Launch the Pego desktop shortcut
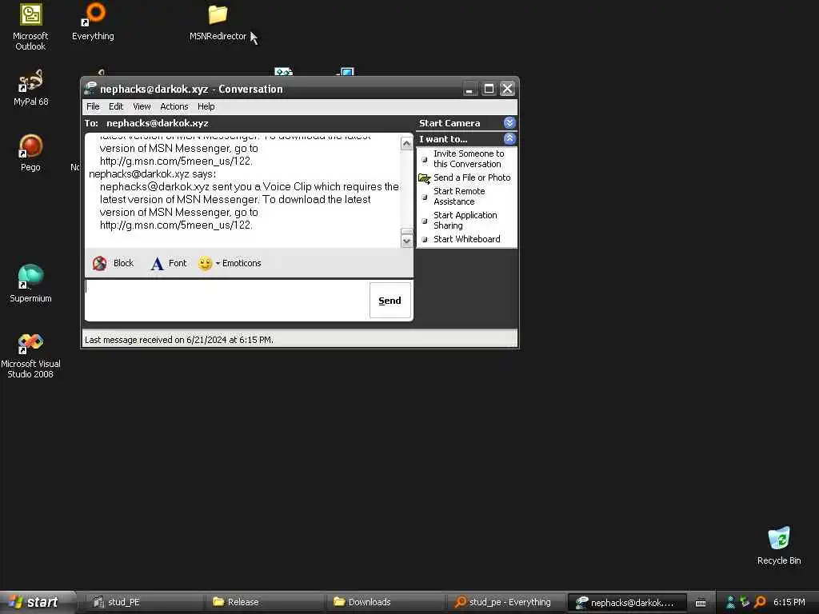819x614 pixels. click(x=30, y=153)
